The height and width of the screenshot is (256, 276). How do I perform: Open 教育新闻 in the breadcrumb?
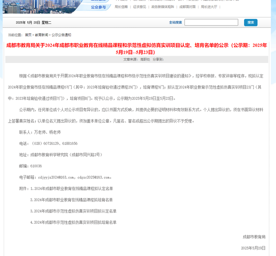[42, 35]
